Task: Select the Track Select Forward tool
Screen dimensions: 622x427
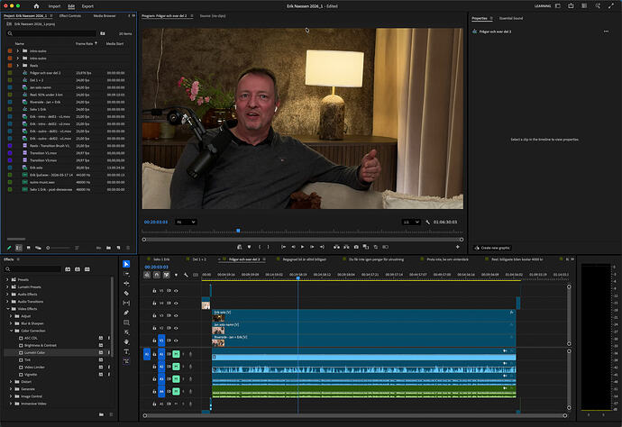Action: (126, 274)
